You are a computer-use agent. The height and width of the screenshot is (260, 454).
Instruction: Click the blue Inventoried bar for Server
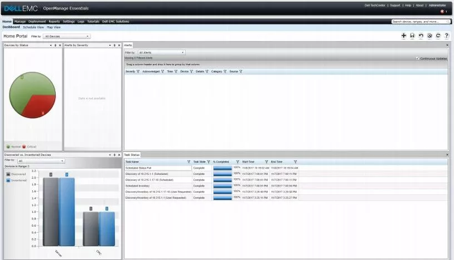[67, 212]
